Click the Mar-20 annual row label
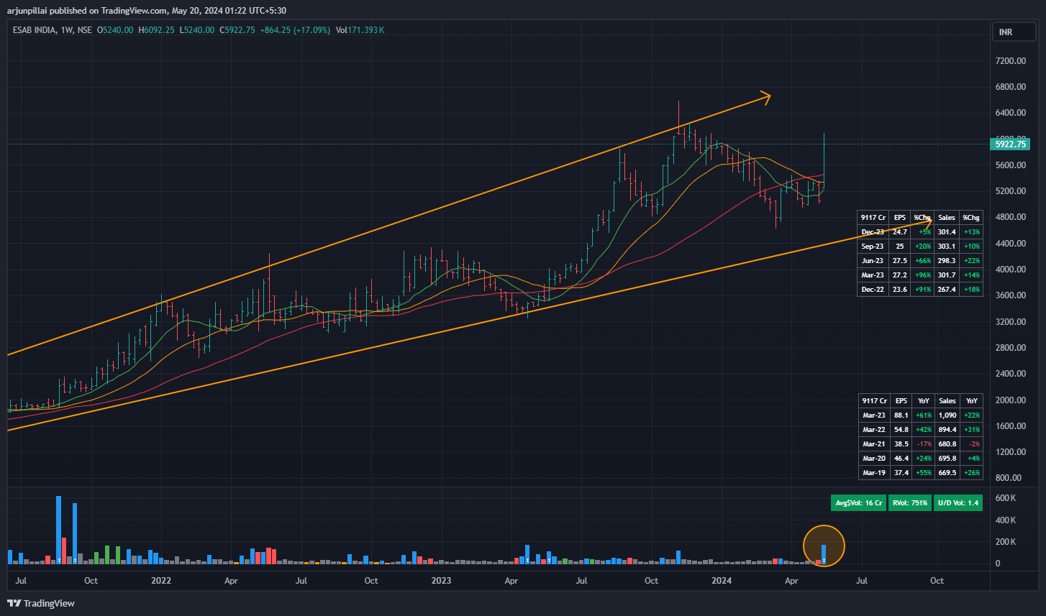Screen dimensions: 1046x616 (873, 458)
